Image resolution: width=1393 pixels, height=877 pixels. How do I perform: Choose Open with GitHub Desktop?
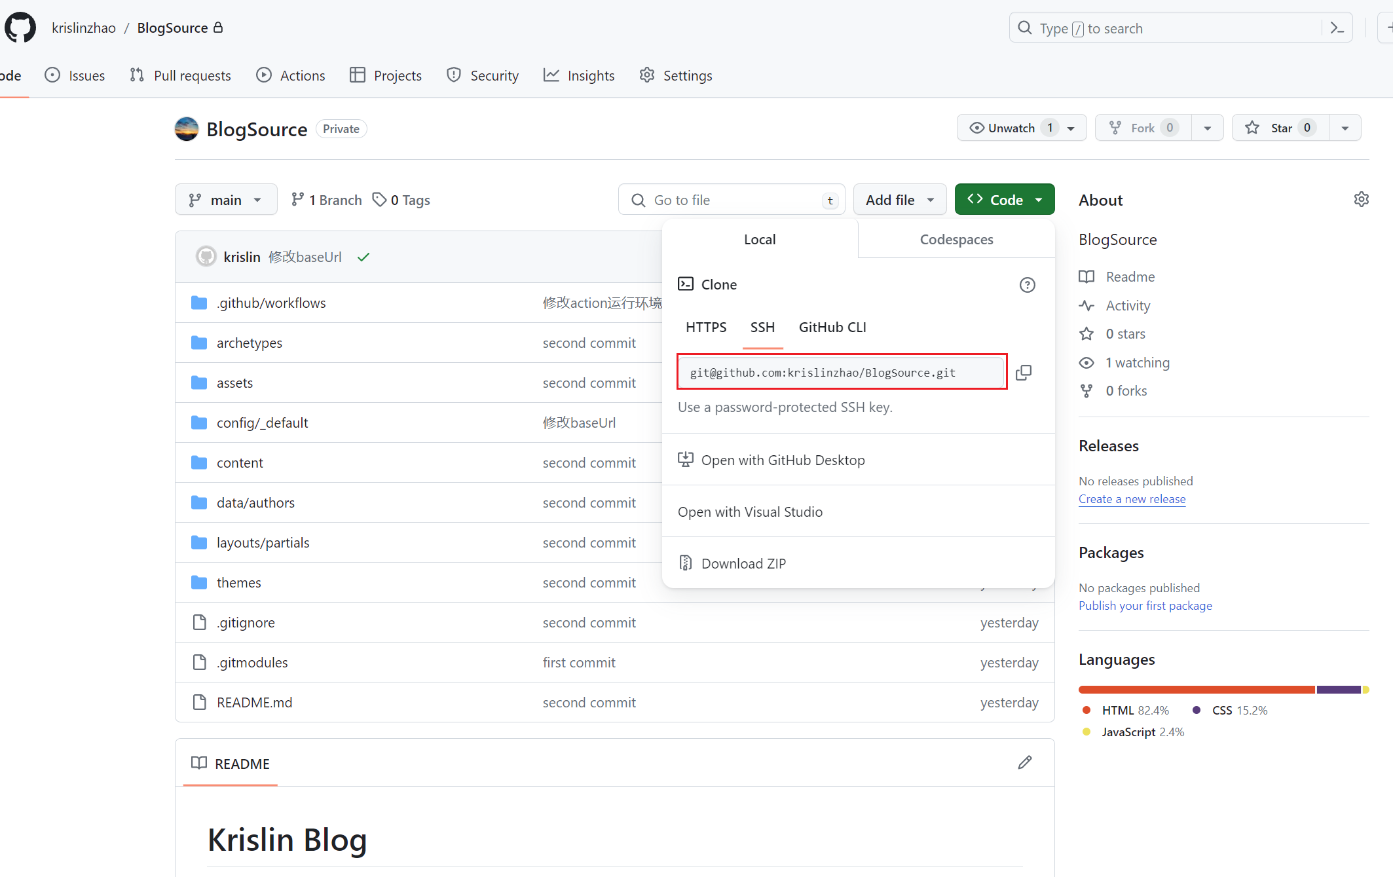[858, 460]
